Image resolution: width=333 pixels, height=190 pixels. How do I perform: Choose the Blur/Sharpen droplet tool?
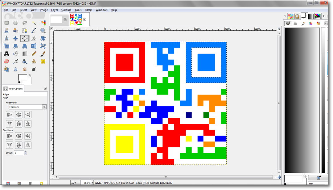tap(15, 69)
